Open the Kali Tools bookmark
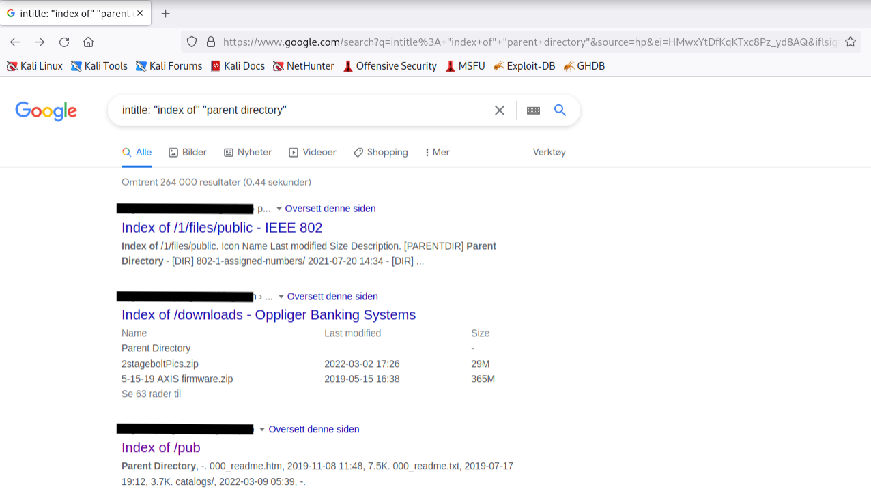 (x=99, y=66)
